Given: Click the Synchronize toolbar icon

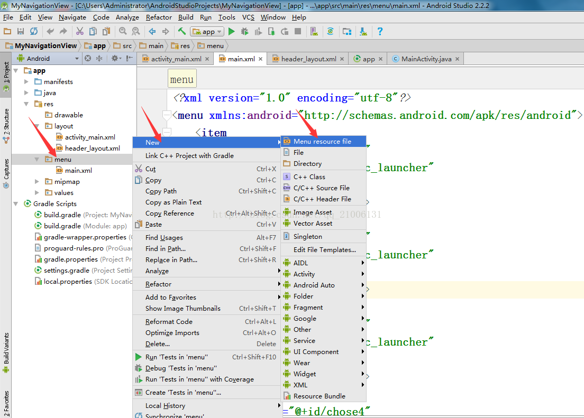Looking at the screenshot, I should (34, 32).
